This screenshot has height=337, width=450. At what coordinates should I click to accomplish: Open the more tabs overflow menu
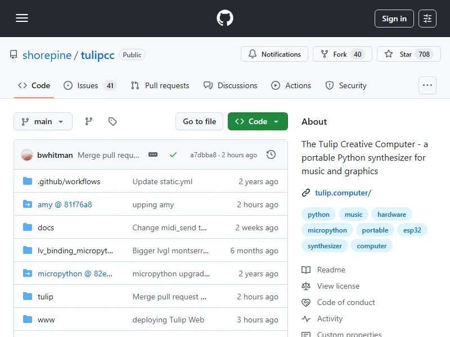coord(427,85)
